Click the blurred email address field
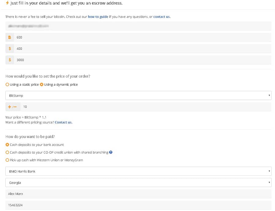This screenshot has height=211, width=275. click(x=138, y=26)
